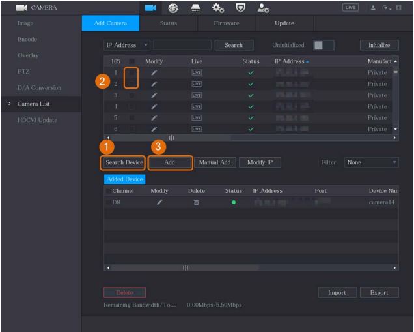Viewport: 414px width, 332px height.
Task: Open the Camera section icon in top bar
Action: (x=150, y=8)
